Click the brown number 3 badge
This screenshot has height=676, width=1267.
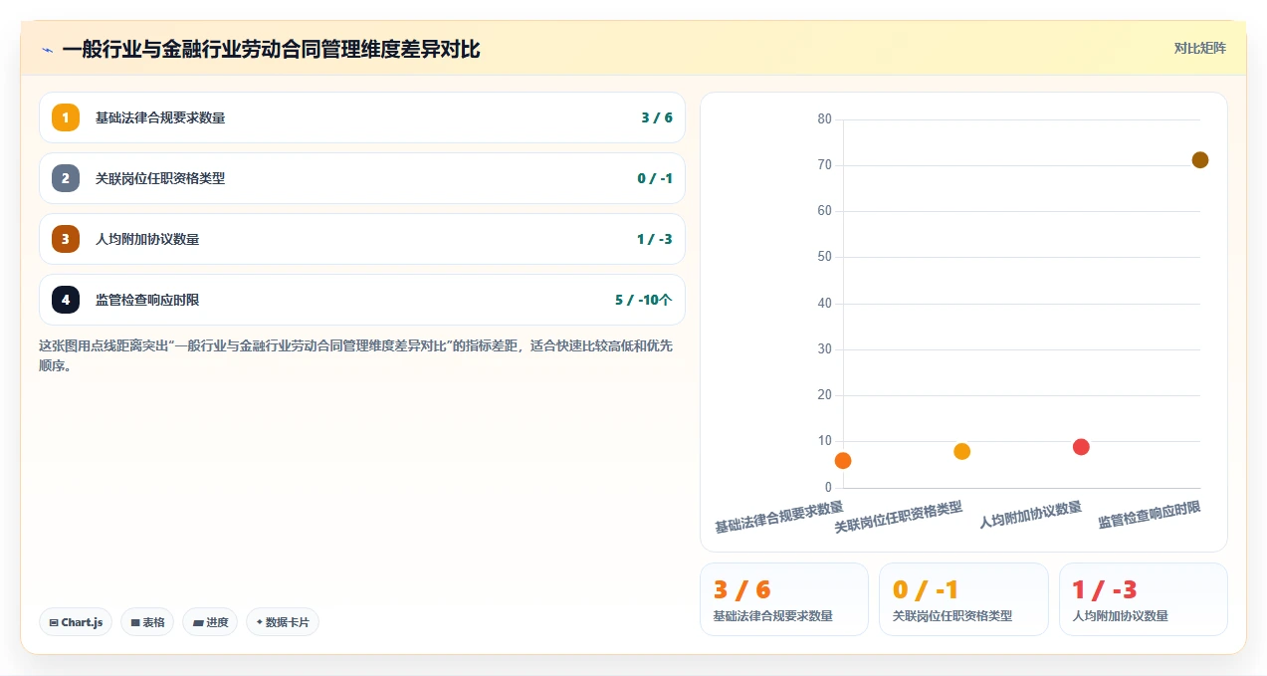point(66,239)
